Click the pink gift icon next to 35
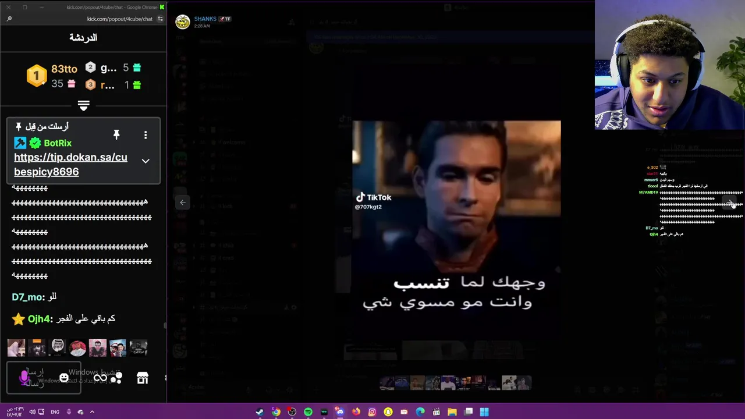 pos(71,84)
